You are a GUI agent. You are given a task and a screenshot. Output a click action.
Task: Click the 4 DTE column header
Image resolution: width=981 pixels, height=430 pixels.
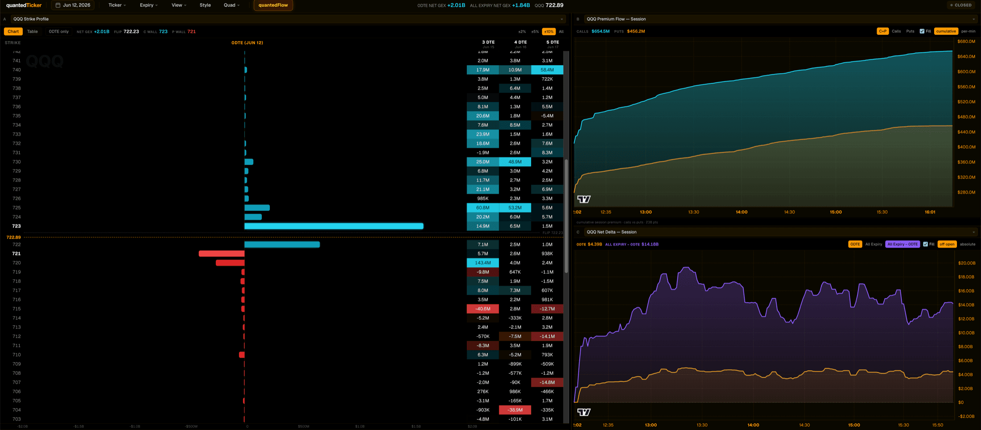(520, 44)
